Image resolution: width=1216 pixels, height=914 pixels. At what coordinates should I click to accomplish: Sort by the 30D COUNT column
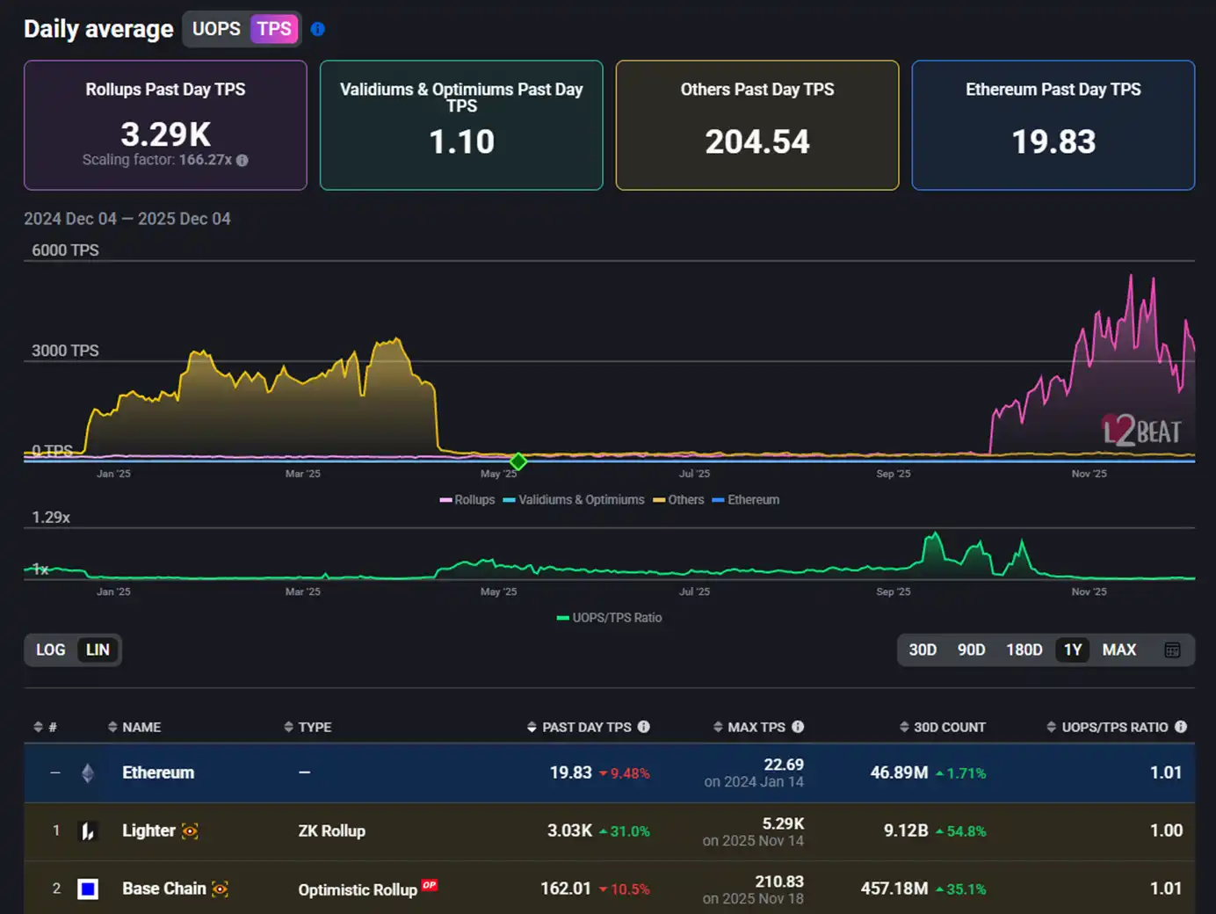(x=949, y=727)
